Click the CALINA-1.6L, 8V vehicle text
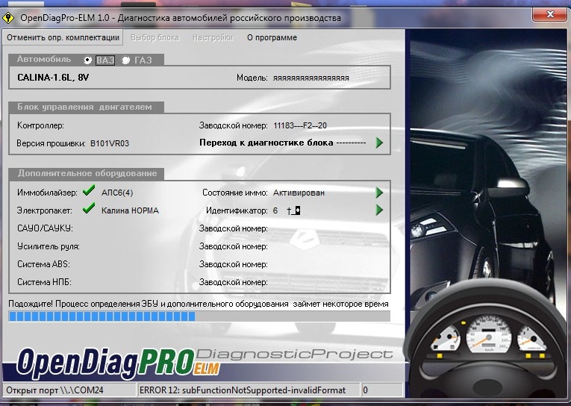The height and width of the screenshot is (406, 571). [x=53, y=77]
